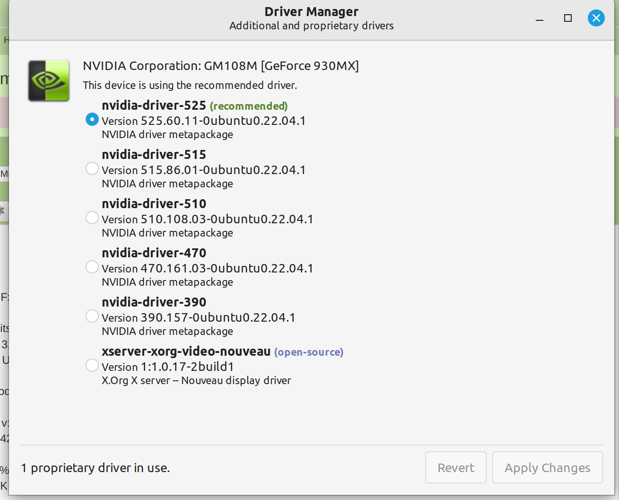Click 'This device is using the recommended driver' text
619x500 pixels.
point(190,85)
